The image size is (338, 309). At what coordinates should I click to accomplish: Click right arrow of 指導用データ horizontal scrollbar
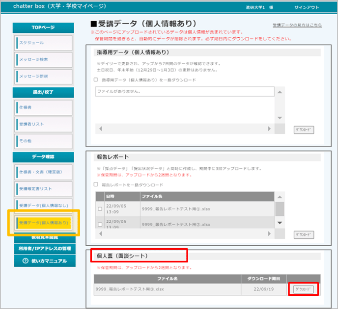(269, 129)
